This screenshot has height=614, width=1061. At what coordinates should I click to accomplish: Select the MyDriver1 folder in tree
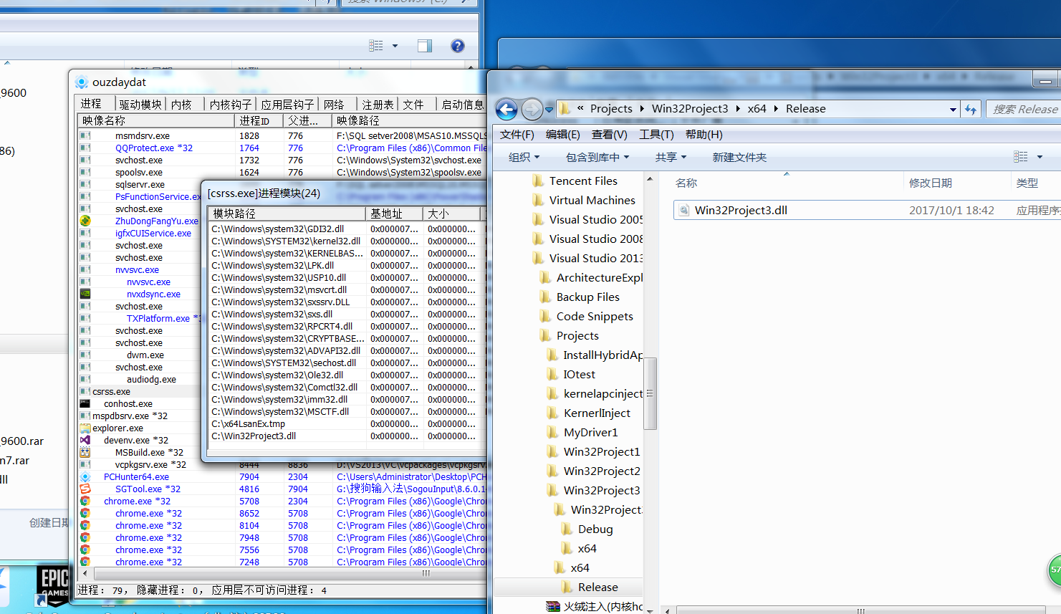[590, 433]
